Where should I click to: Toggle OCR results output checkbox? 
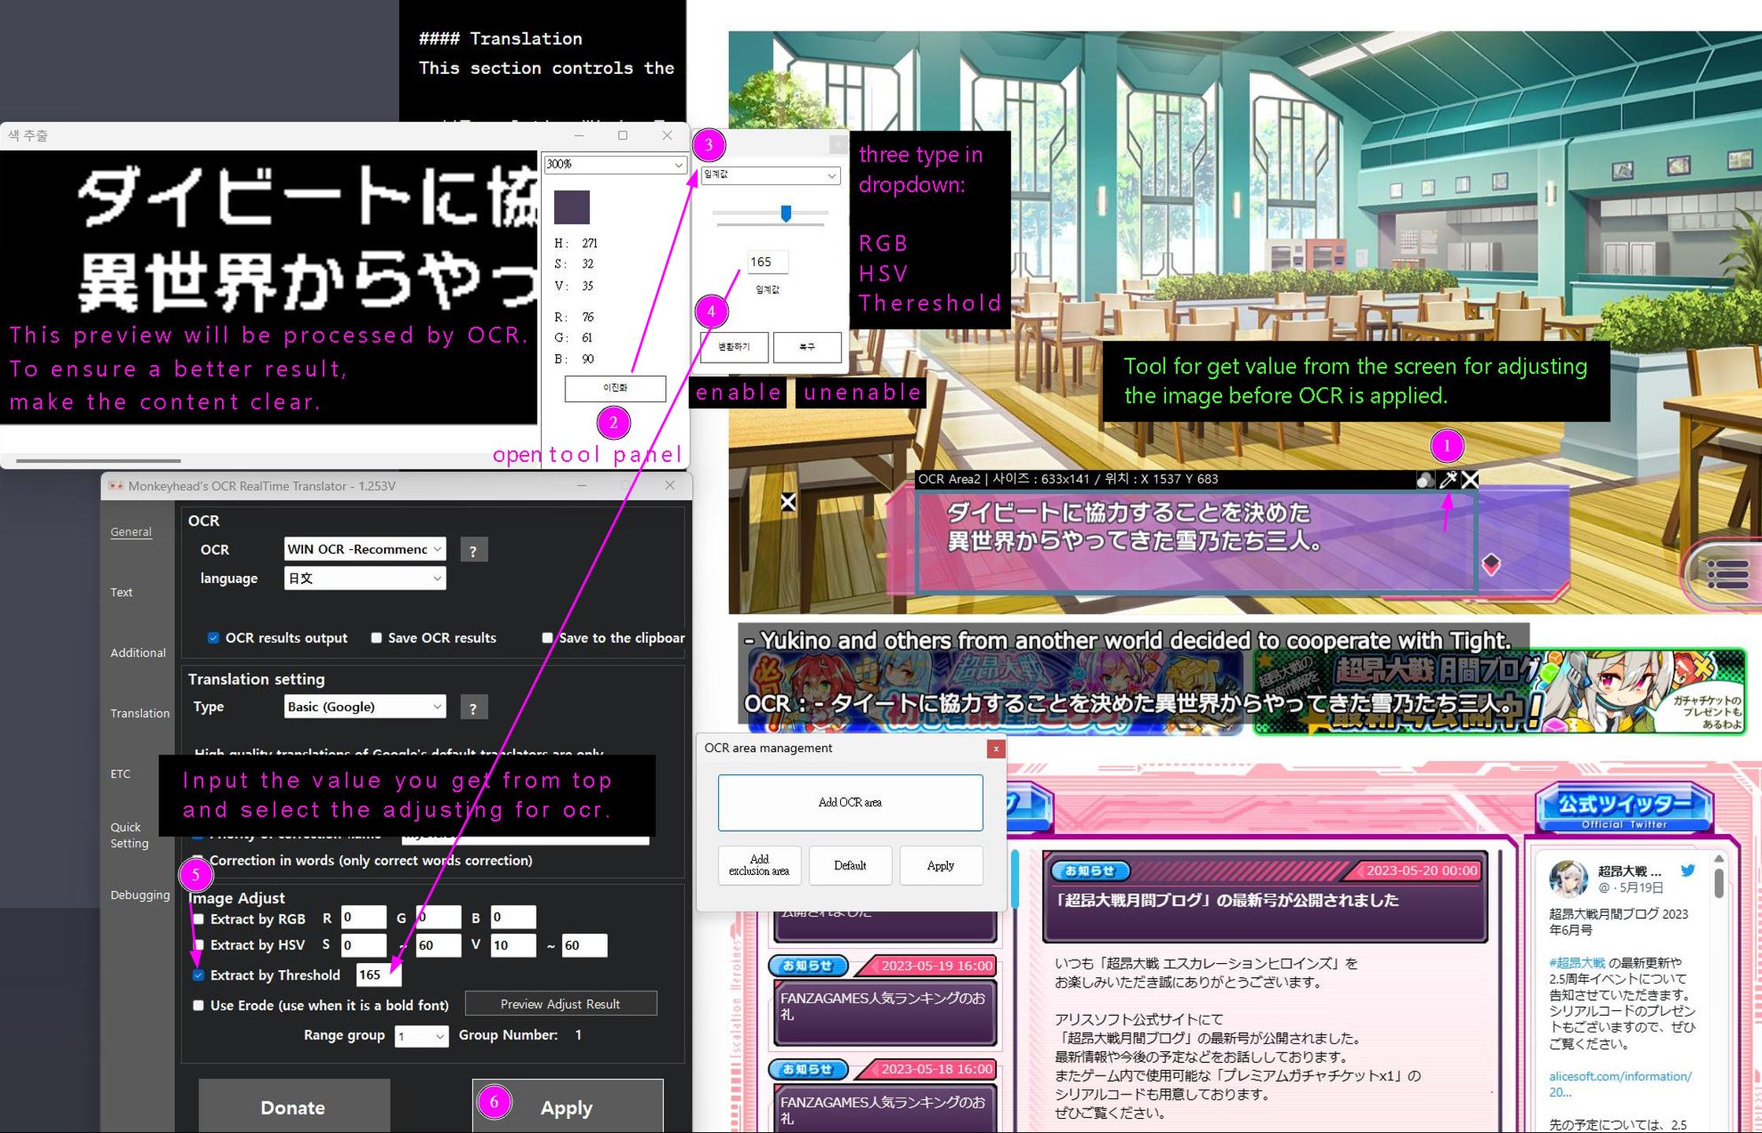click(213, 638)
